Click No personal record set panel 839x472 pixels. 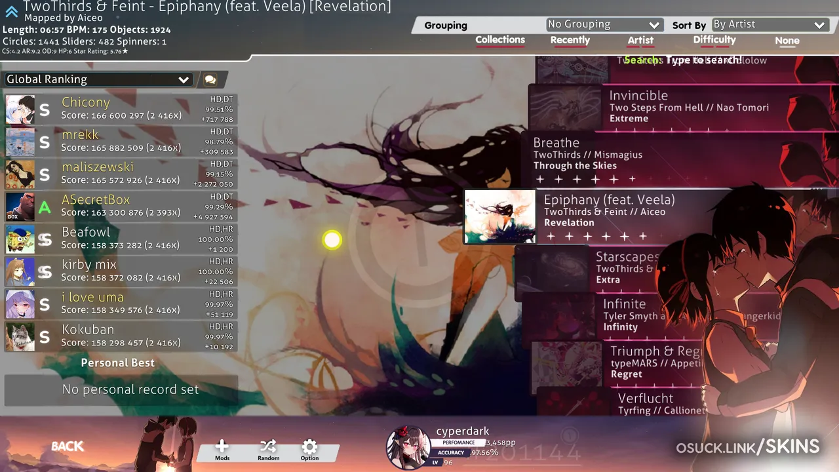pyautogui.click(x=121, y=390)
